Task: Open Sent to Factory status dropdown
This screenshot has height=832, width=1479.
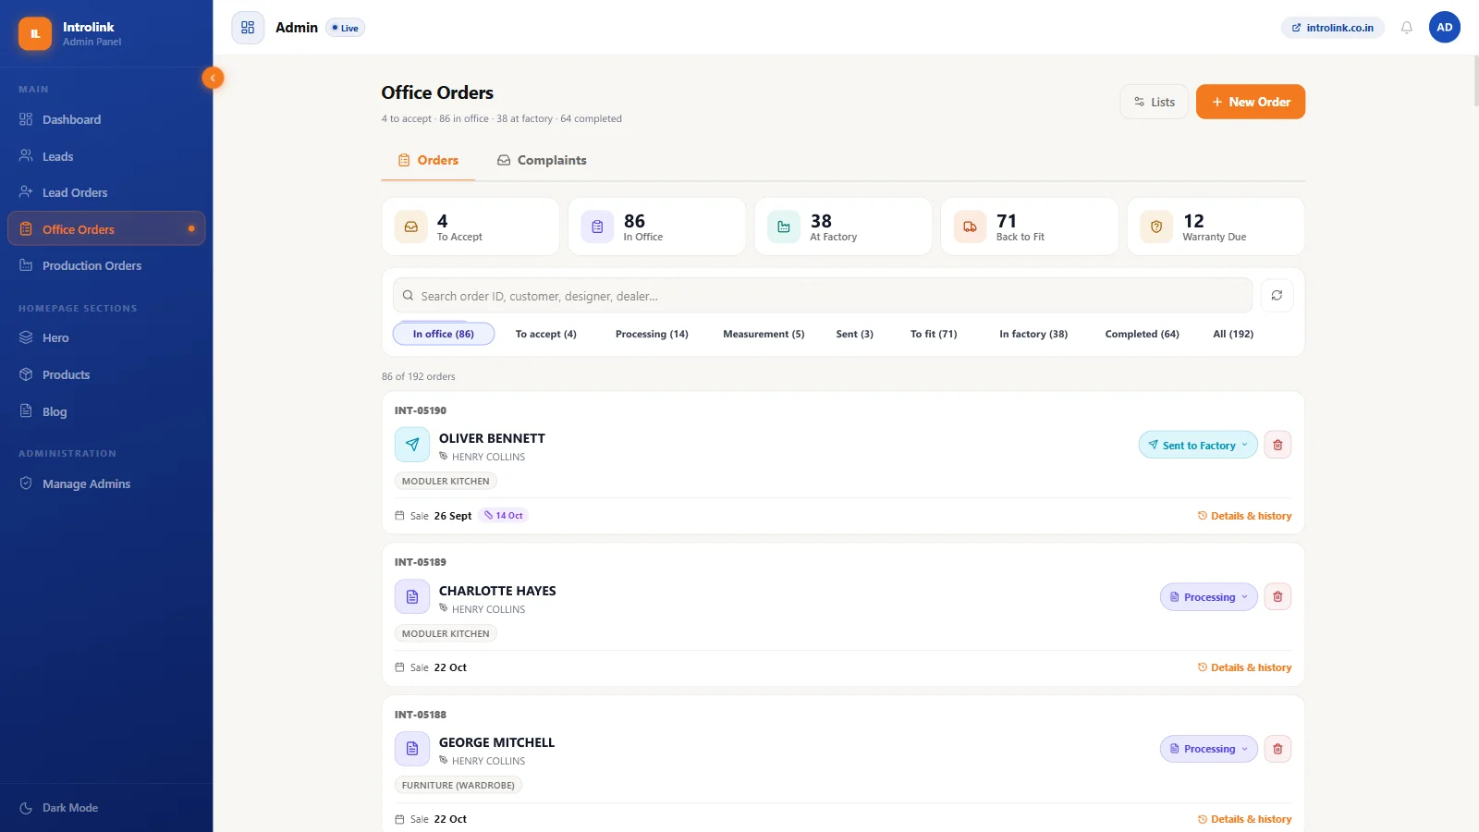Action: tap(1198, 445)
